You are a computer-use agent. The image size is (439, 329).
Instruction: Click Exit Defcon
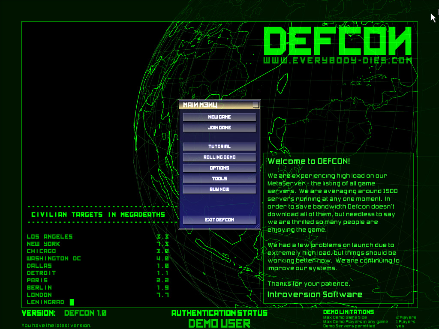219,220
